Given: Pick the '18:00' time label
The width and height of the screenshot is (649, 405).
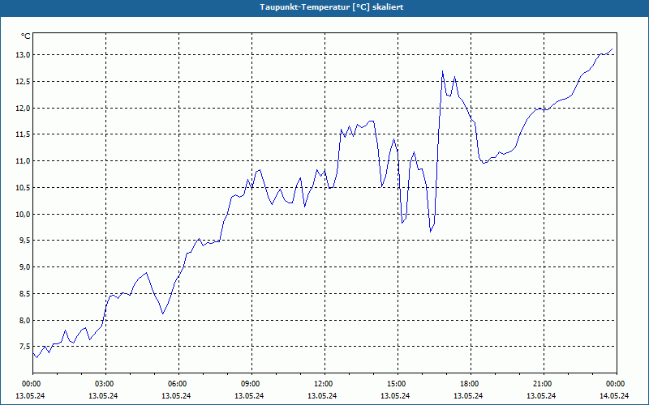Looking at the screenshot, I should [x=470, y=384].
